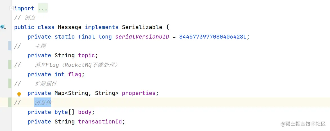This screenshot has height=131, width=330.
Task: Expand the folded import block
Action: [x=11, y=8]
